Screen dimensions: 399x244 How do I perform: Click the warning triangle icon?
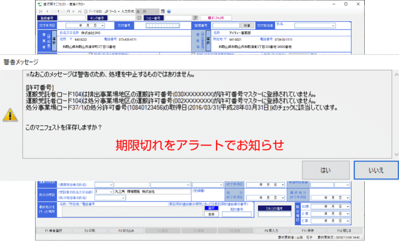10,115
